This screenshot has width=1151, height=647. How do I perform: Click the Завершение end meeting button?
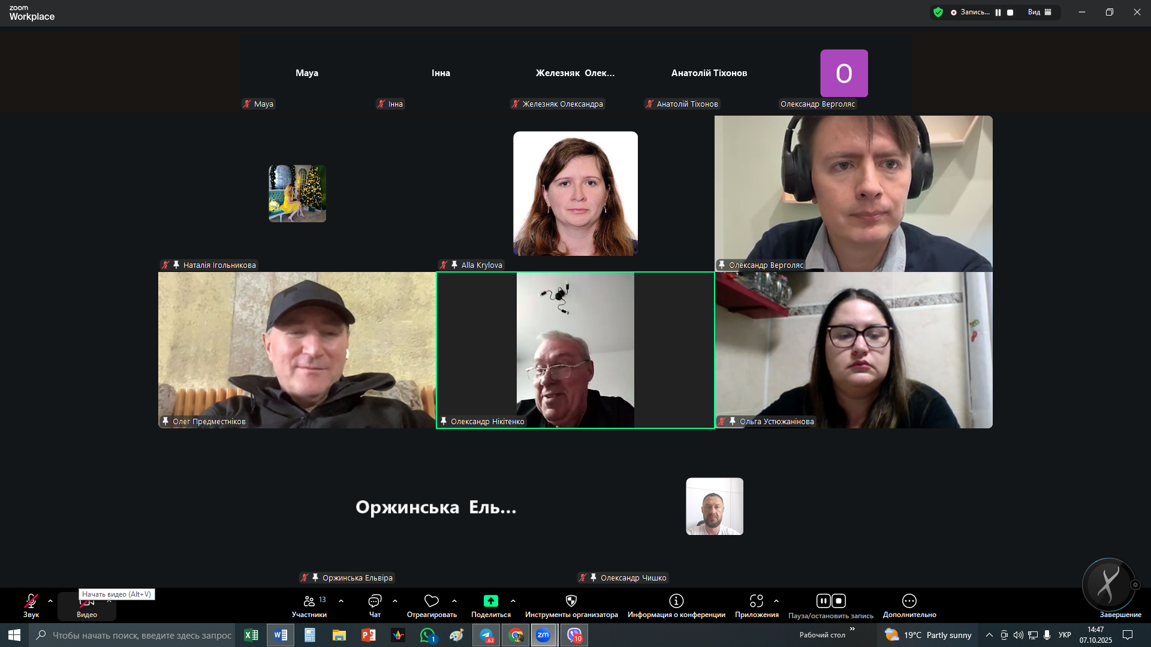1120,615
